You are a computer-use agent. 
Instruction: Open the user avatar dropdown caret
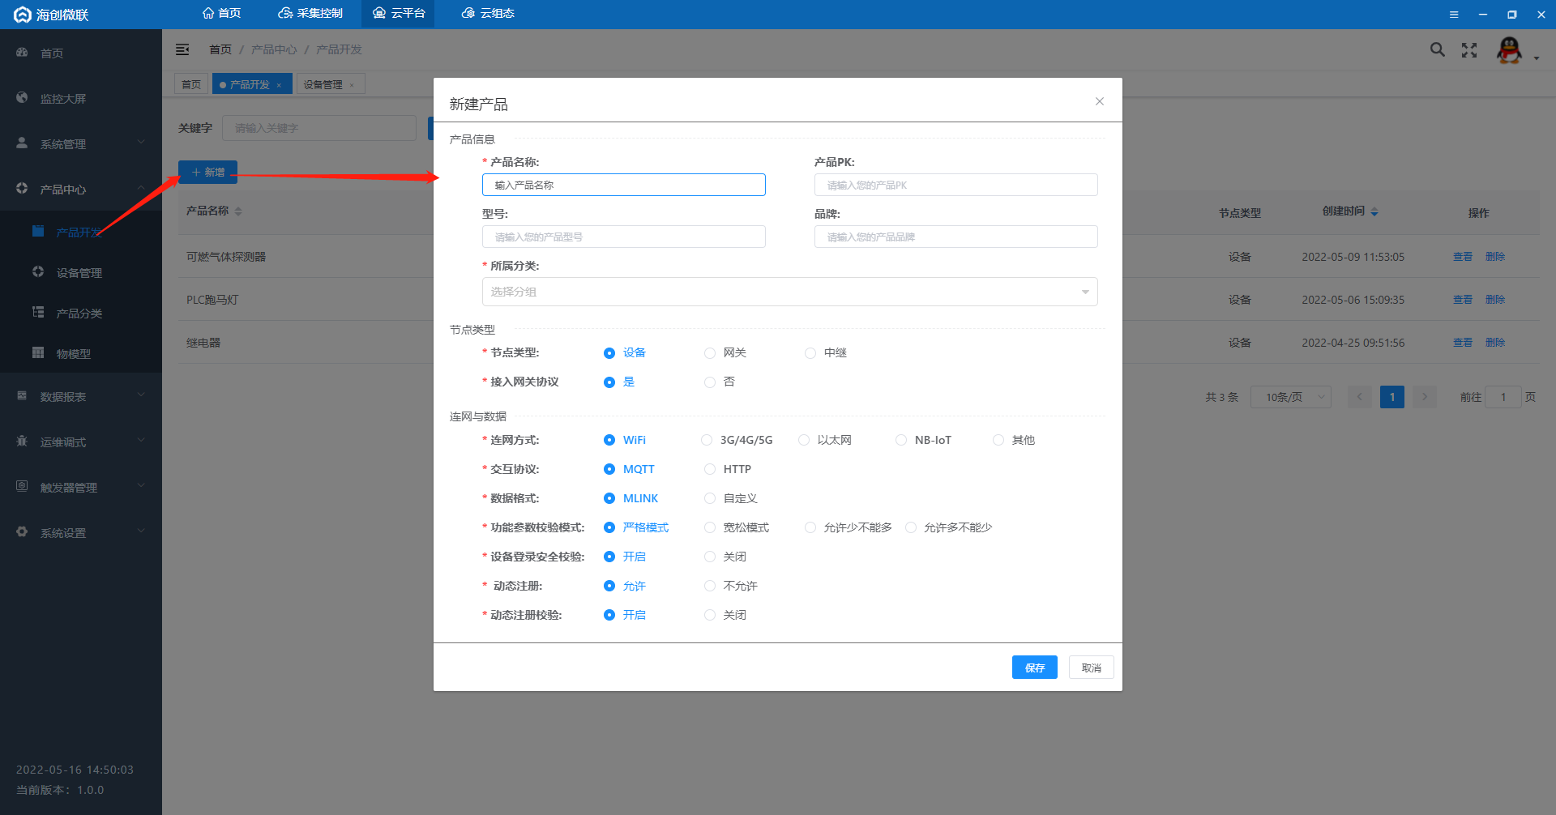[x=1537, y=58]
